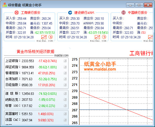The height and width of the screenshot is (127, 155).
Task: Click 英国富时 change 1.48(0.03%)
Action: point(46,114)
